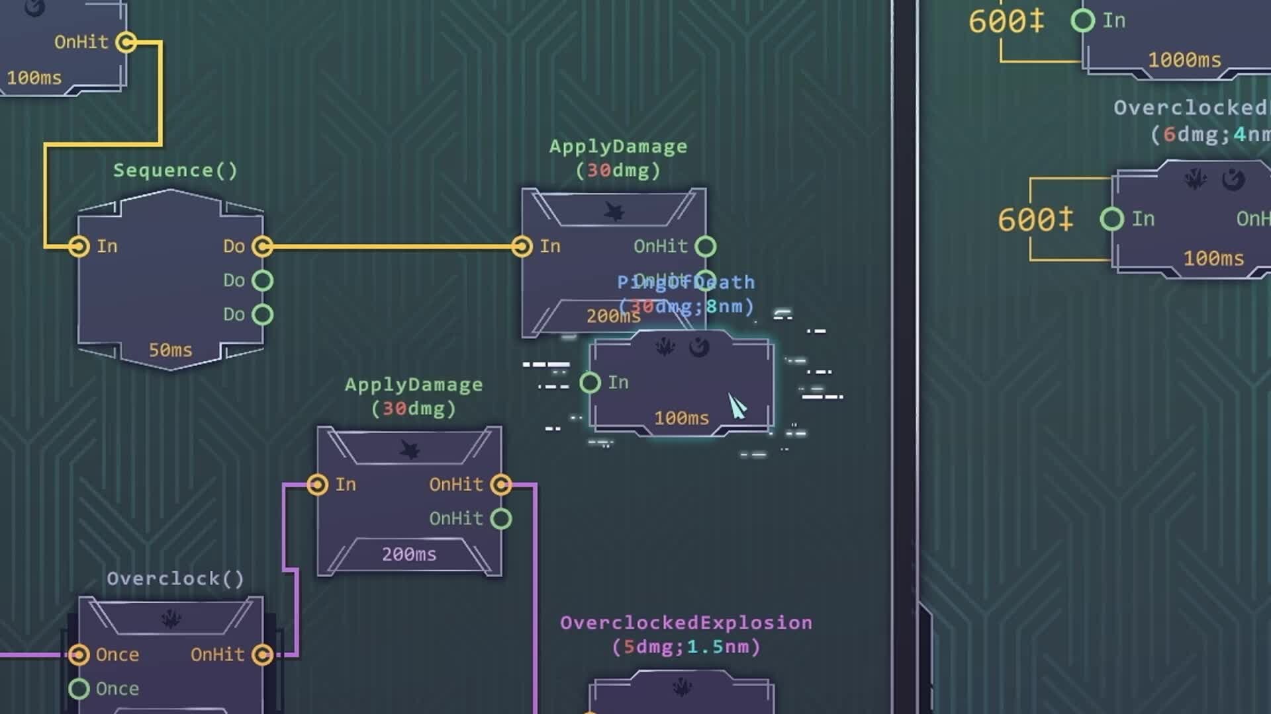Screen dimensions: 1271x714
Task: Click the Overclock node's second Once port
Action: coord(79,689)
